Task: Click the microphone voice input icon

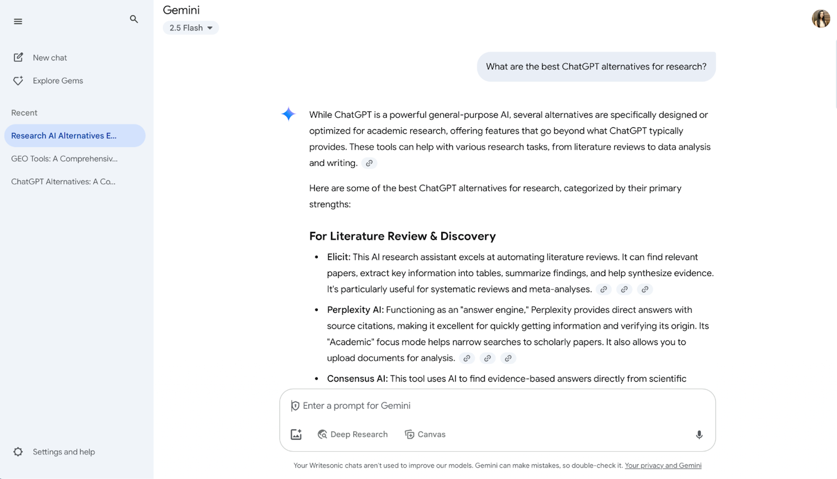Action: pyautogui.click(x=699, y=435)
